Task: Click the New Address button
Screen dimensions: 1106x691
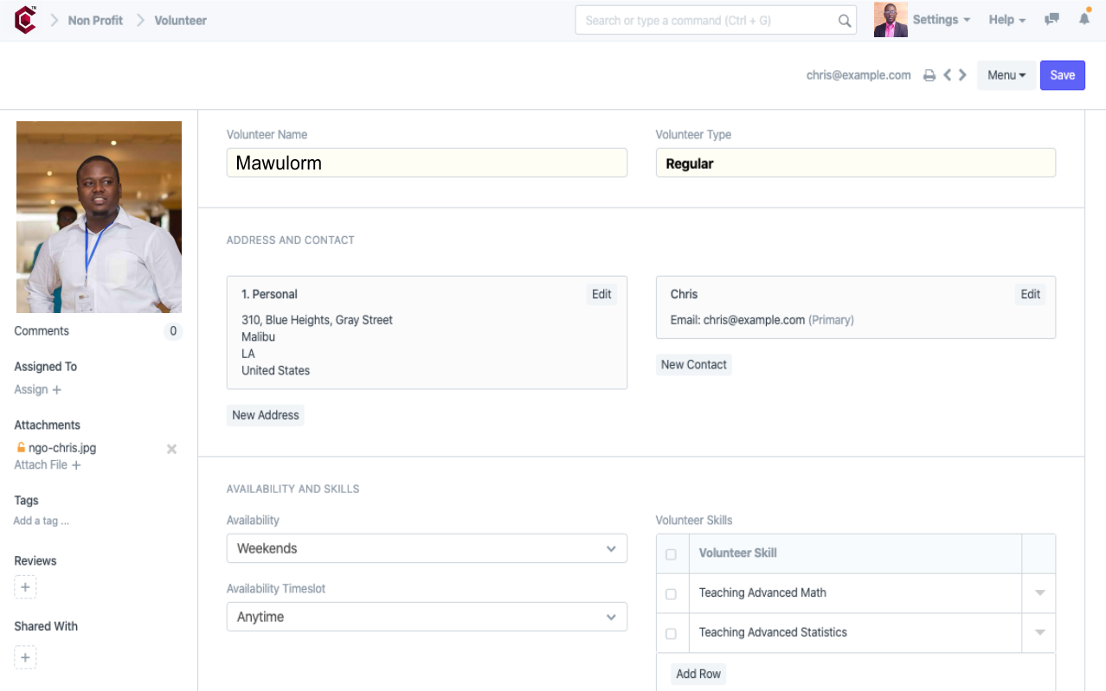Action: click(266, 415)
